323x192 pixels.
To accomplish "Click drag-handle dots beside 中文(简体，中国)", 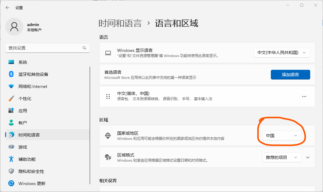I will click(x=108, y=96).
